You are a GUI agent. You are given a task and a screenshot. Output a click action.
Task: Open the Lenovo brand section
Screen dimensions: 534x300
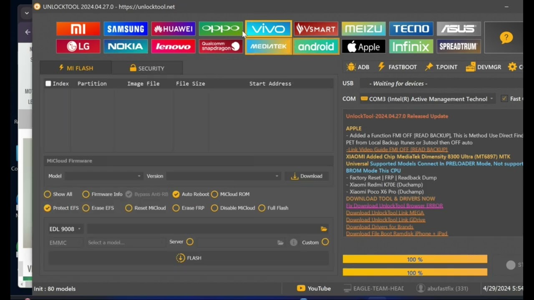point(173,46)
